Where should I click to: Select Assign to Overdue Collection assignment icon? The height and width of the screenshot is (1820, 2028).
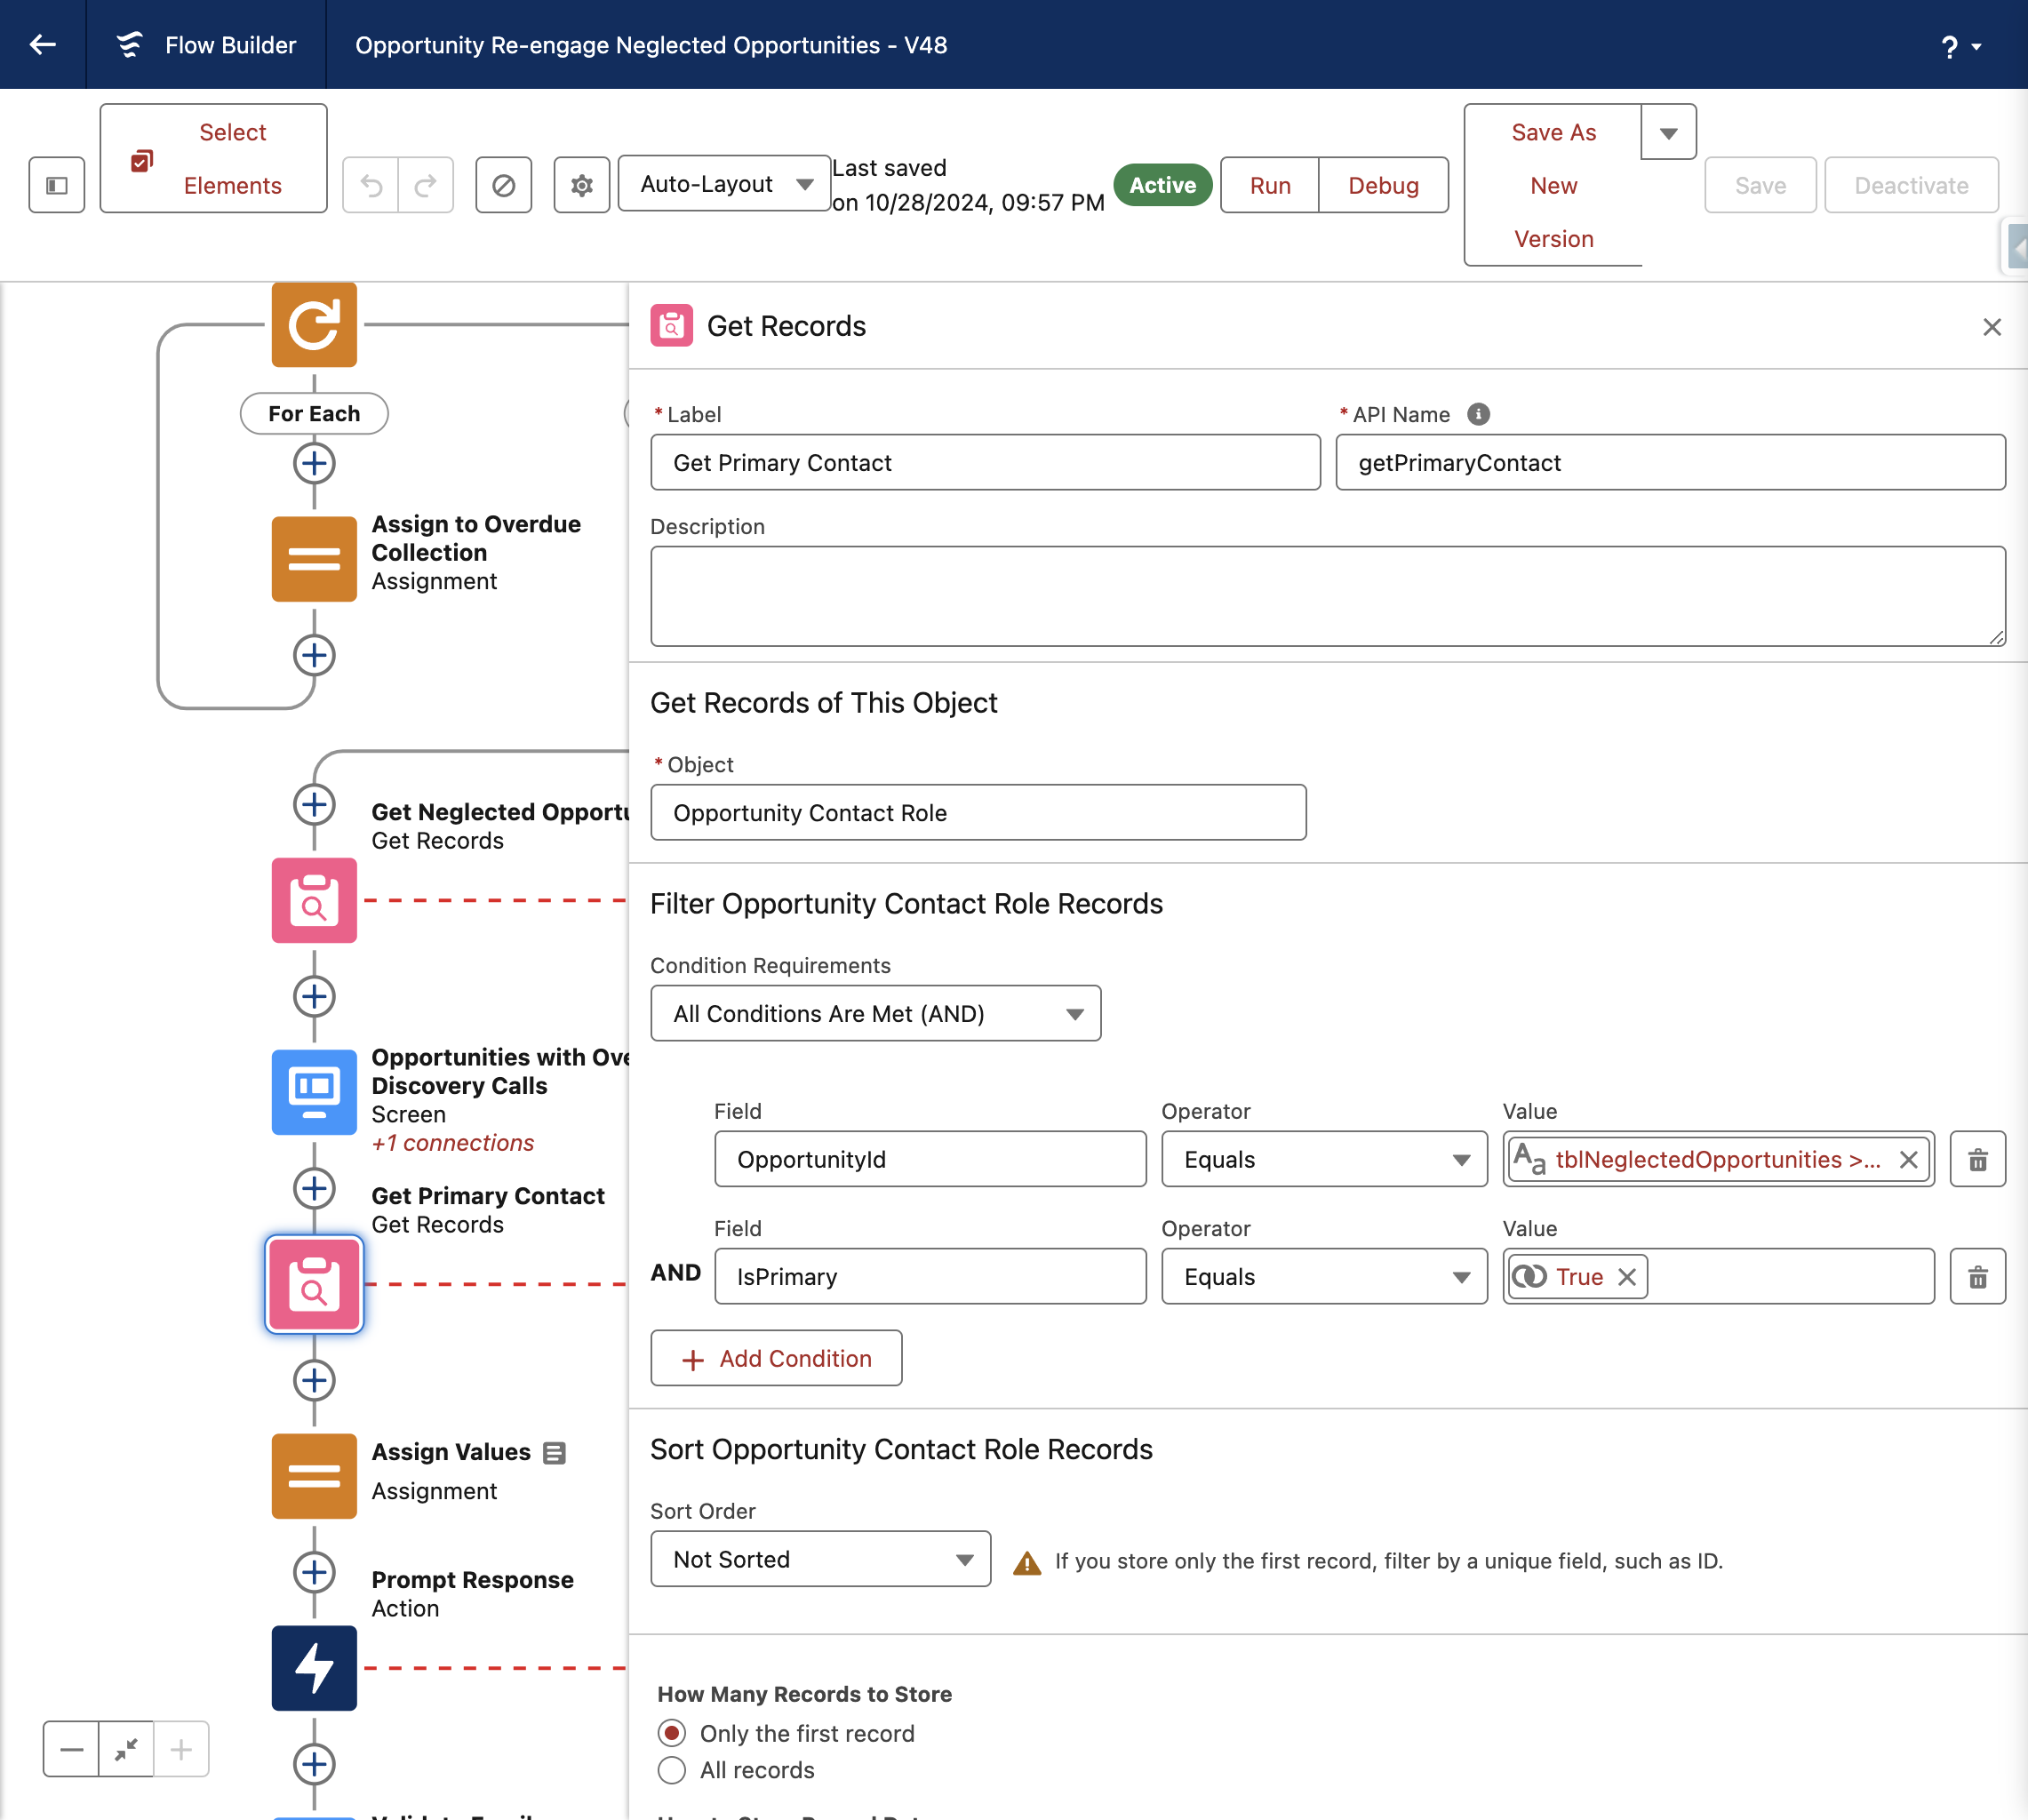point(314,559)
